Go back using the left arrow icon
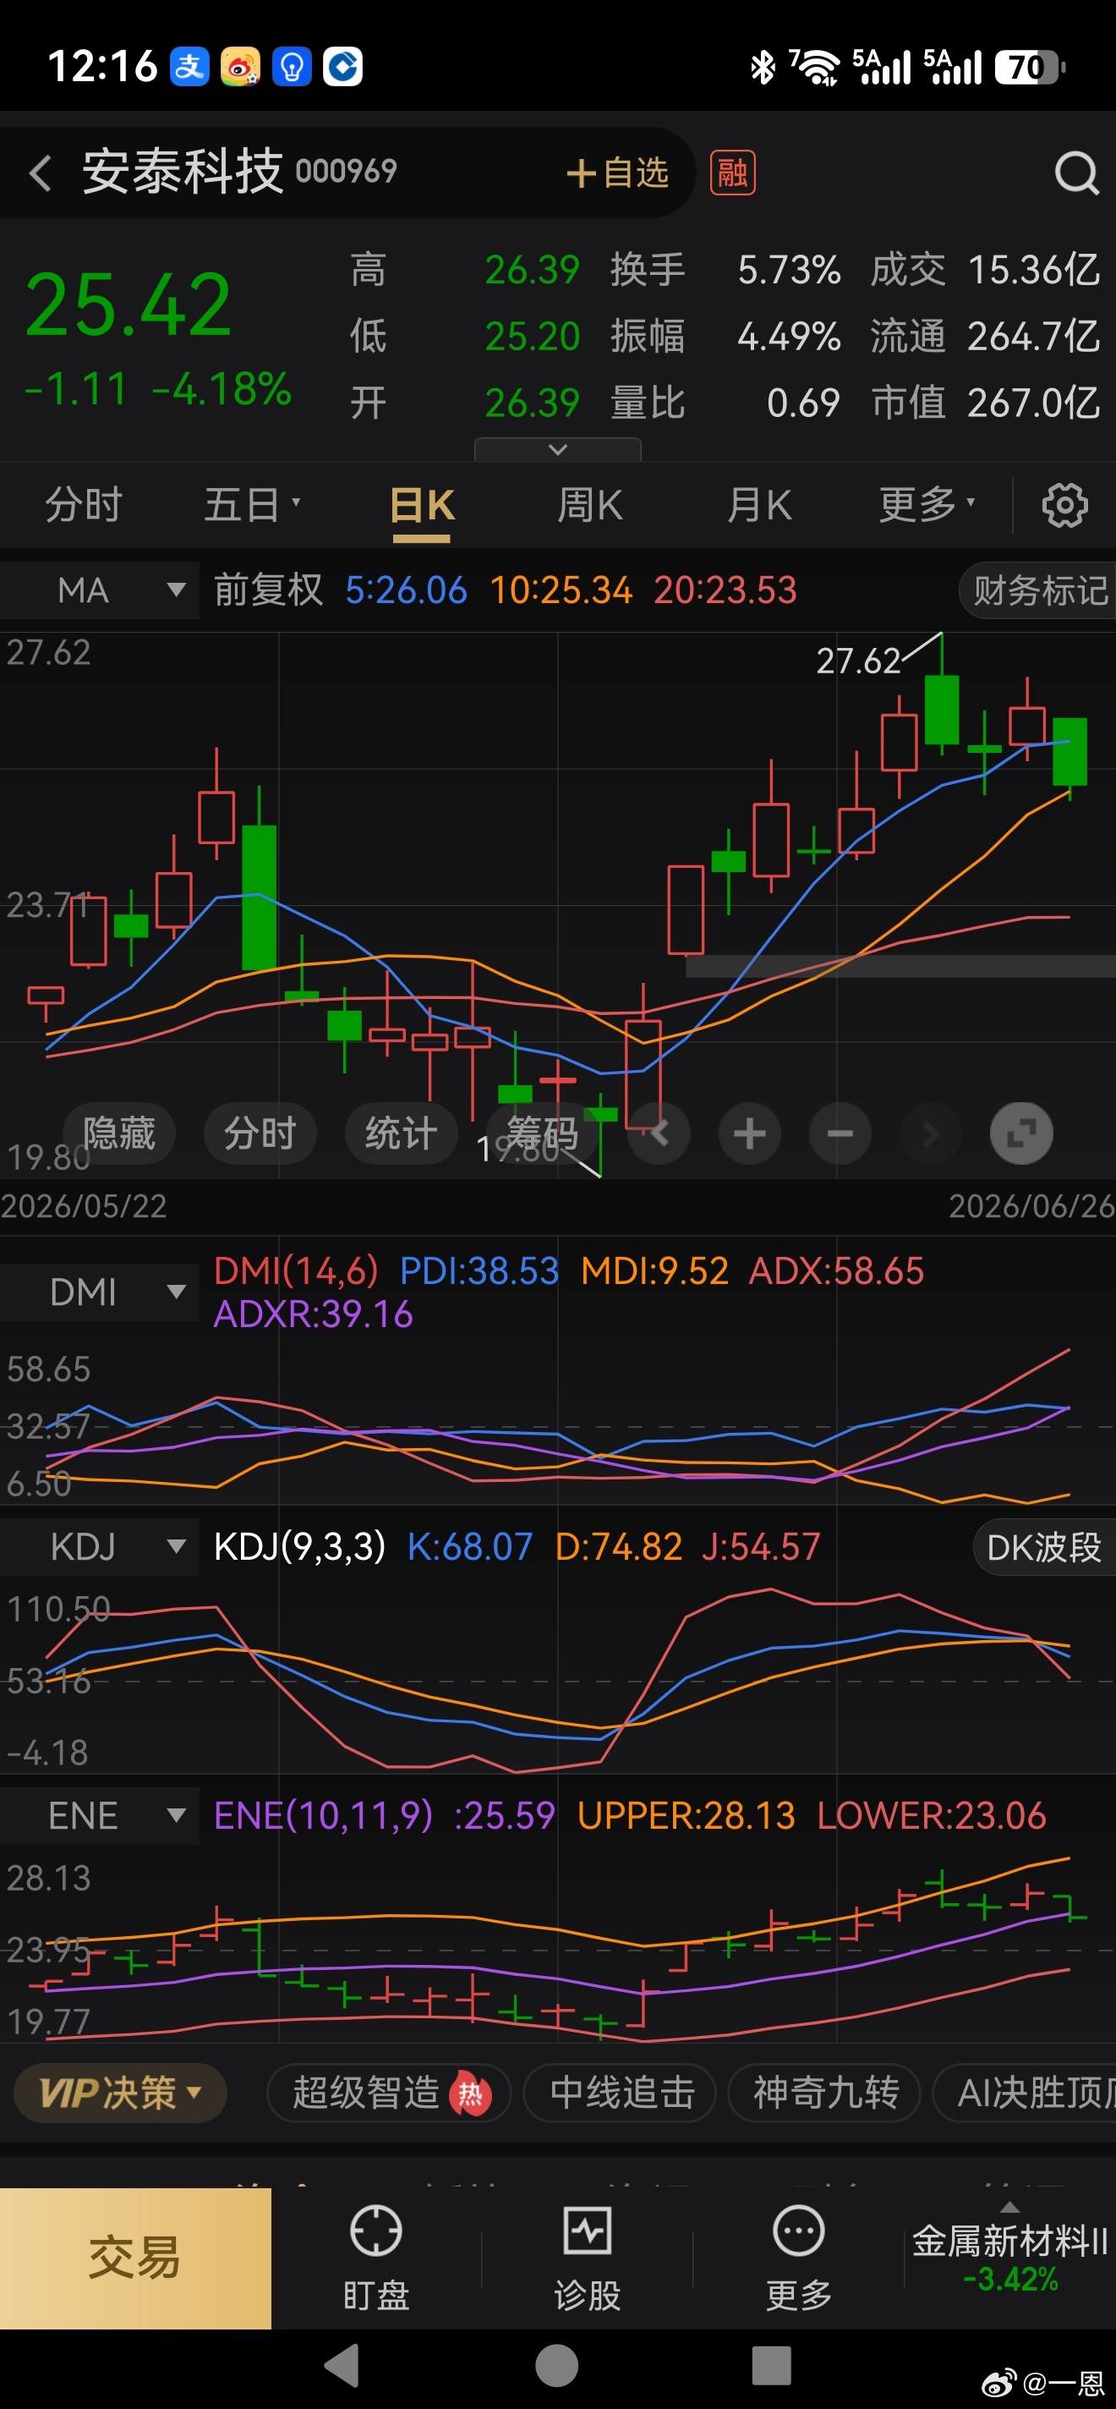Screen dimensions: 1116x2409 coord(41,173)
